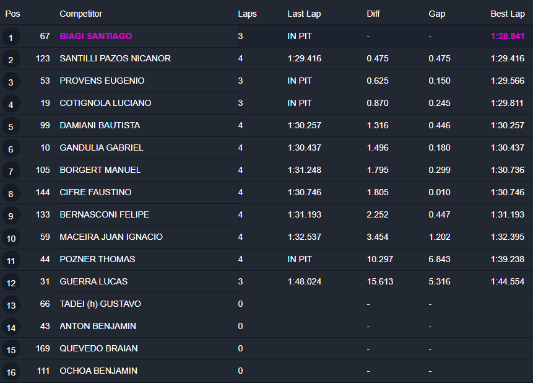This screenshot has width=533, height=383.
Task: Click GUERRA LUCAS last lap 1:48.024
Action: click(305, 281)
